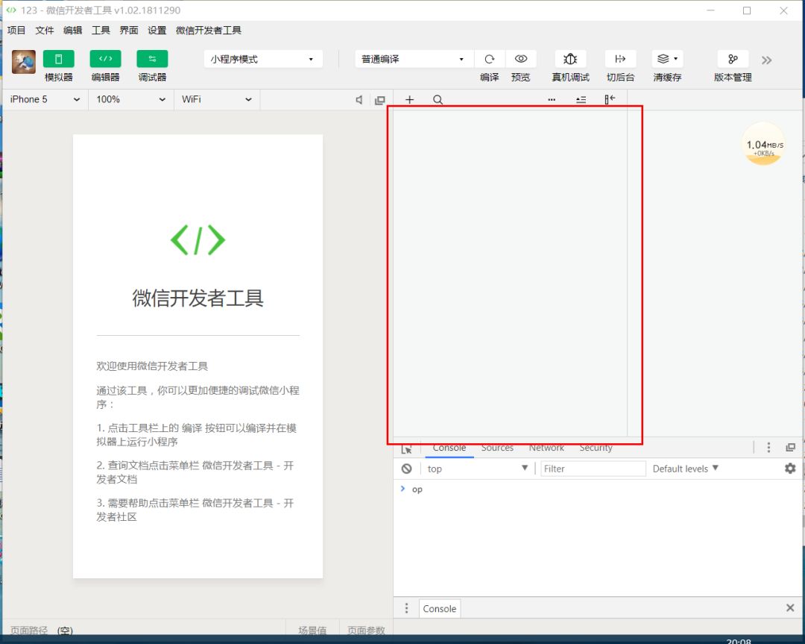Viewport: 805px width, 644px height.
Task: Open drawer dots menu beside bottom Console tab
Action: tap(407, 608)
